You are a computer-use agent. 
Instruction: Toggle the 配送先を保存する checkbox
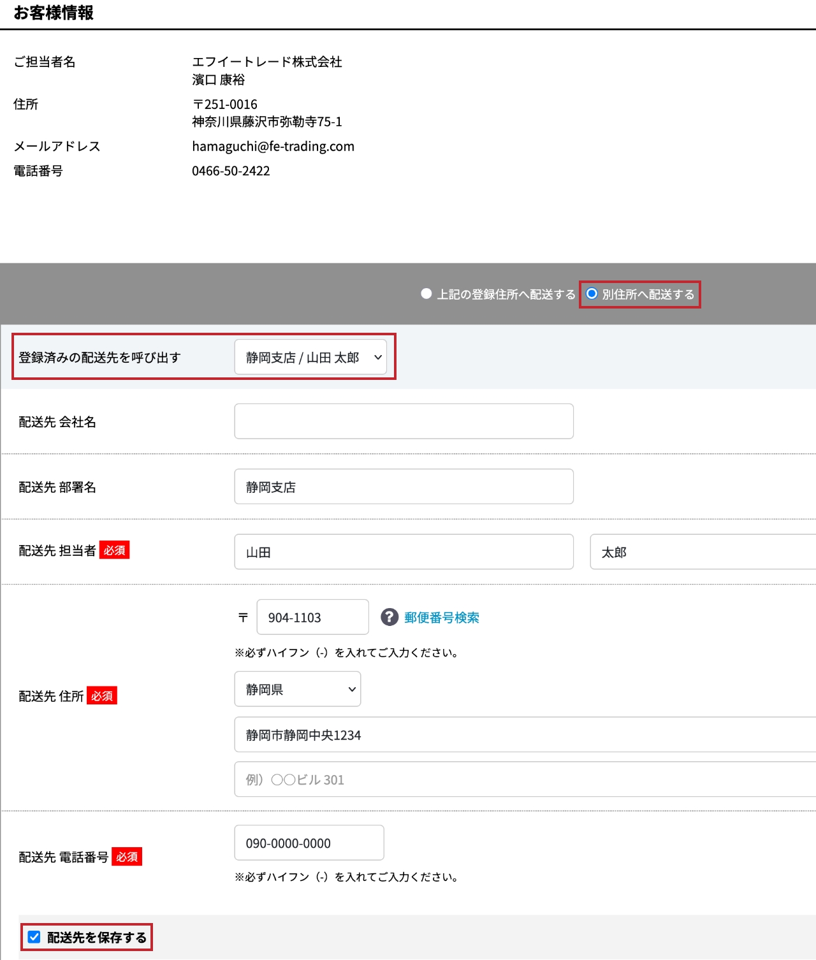(34, 937)
